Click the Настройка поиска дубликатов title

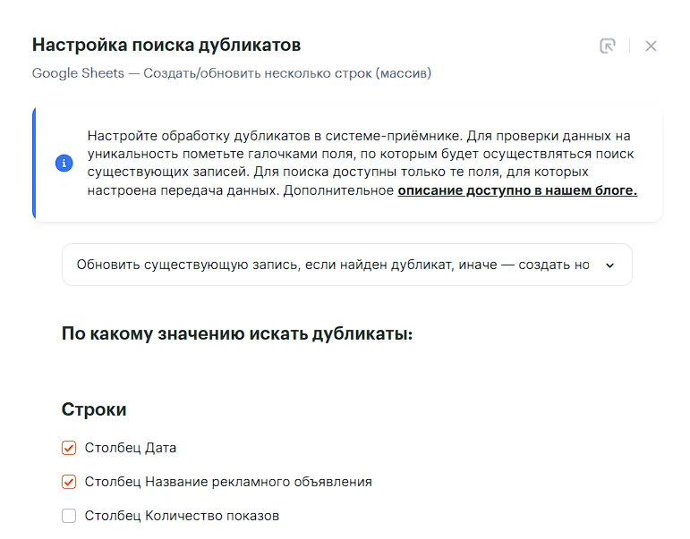tap(166, 45)
